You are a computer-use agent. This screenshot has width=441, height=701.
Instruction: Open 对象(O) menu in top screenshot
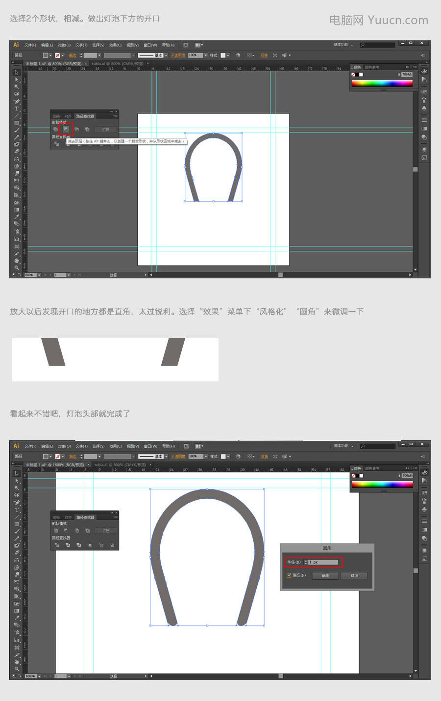click(x=64, y=45)
